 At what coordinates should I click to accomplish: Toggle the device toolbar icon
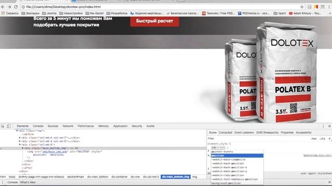tap(9, 126)
